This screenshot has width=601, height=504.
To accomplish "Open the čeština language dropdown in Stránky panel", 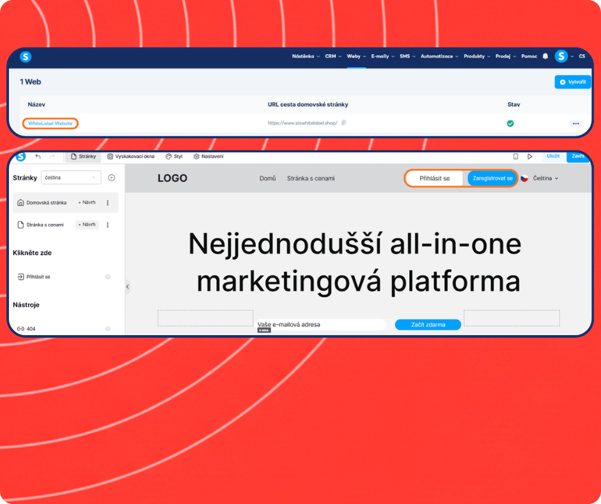I will 71,178.
